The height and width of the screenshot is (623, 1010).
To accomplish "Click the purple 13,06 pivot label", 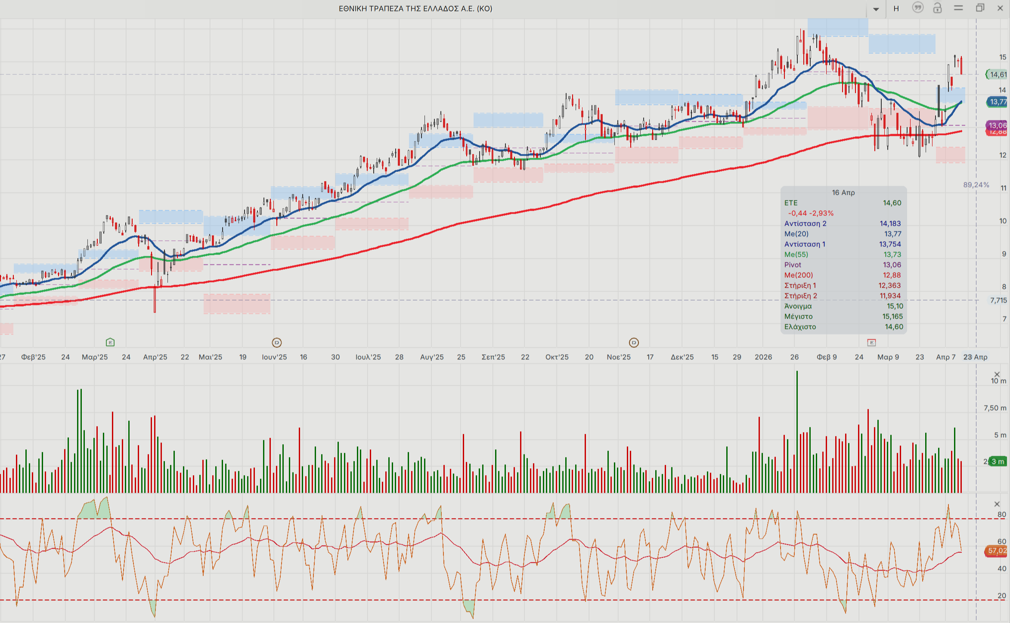I will pyautogui.click(x=998, y=125).
